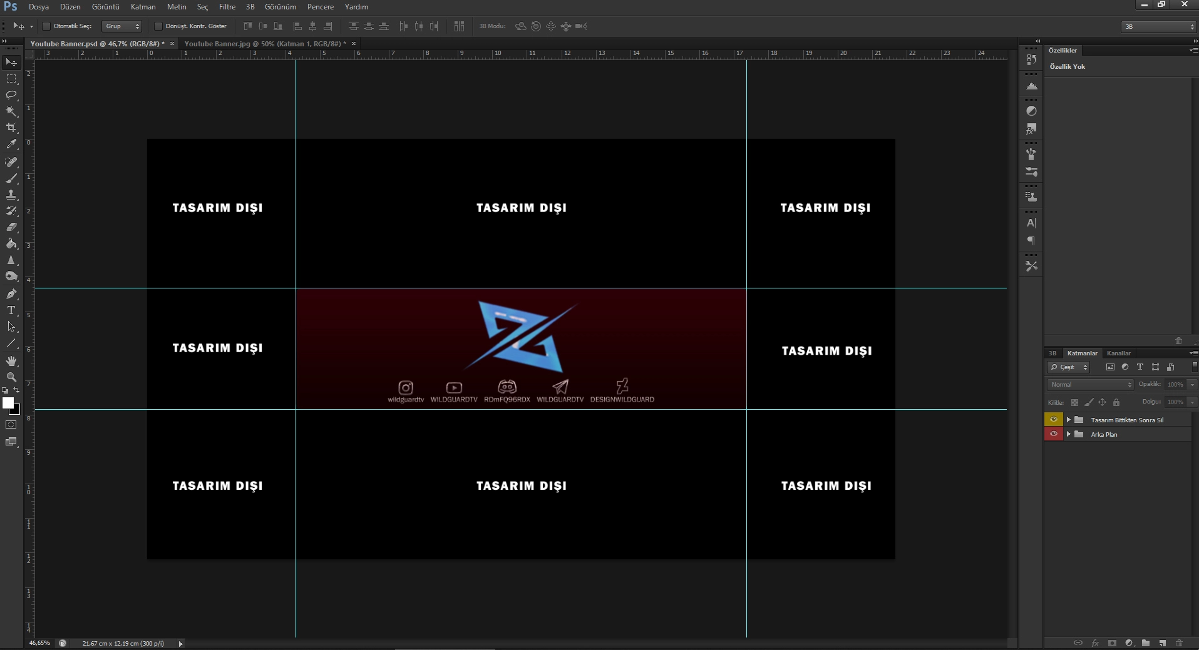
Task: Filter layers by pixel layer icon
Action: click(1110, 367)
